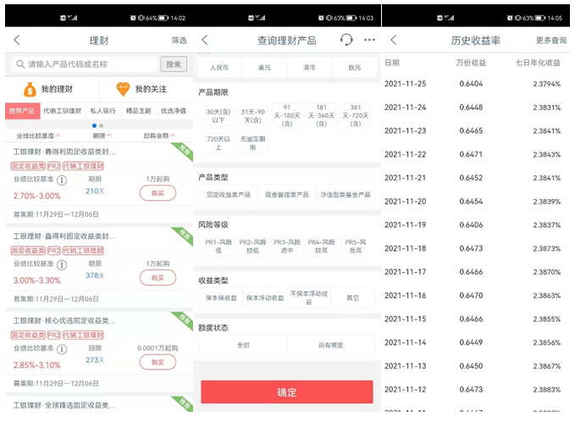Open the 工银理财·全球臻选固定收益类 product

(64, 405)
